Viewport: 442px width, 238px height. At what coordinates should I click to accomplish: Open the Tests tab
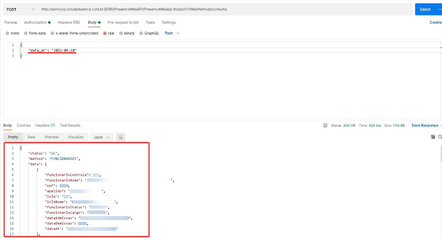pyautogui.click(x=150, y=22)
